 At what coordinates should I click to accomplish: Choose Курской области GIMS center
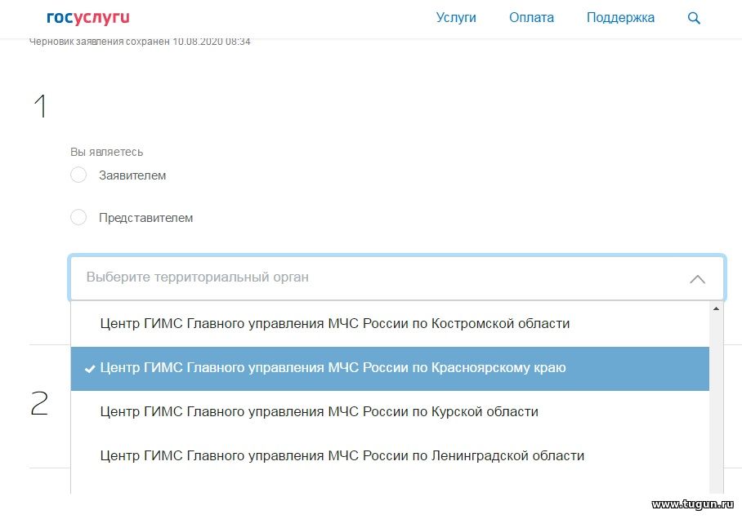pyautogui.click(x=390, y=412)
